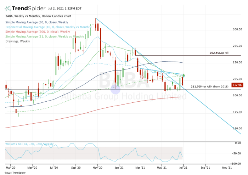Click the blue circle highlight at the December low
This screenshot has width=248, height=175.
115,89
